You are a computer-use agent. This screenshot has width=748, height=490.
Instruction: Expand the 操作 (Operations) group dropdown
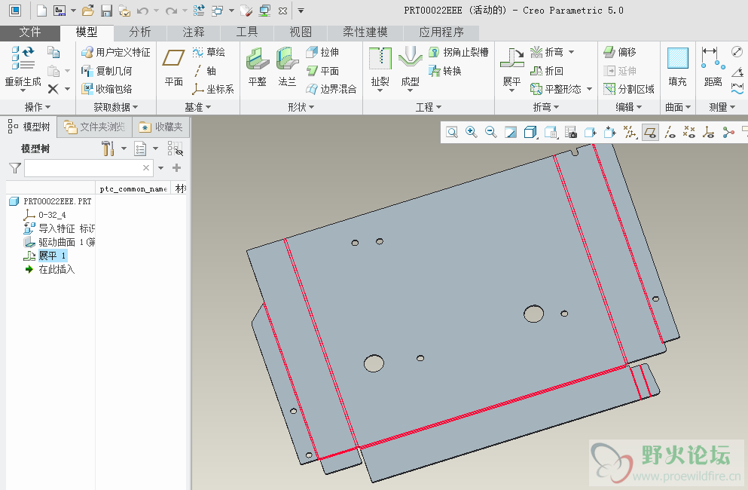(x=37, y=107)
